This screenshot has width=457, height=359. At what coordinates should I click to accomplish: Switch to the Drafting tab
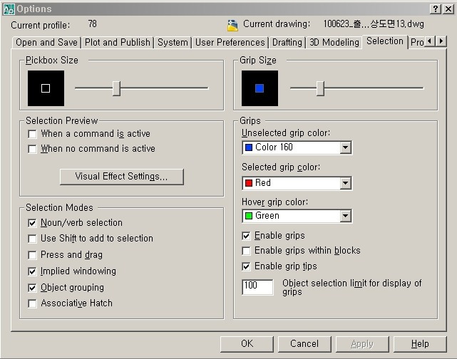(287, 43)
